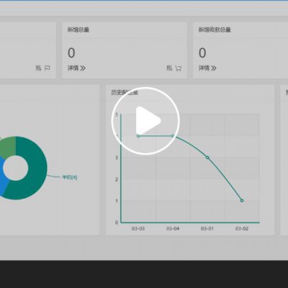Click the flag icon in the leftmost card
The height and width of the screenshot is (288, 288).
pyautogui.click(x=48, y=68)
